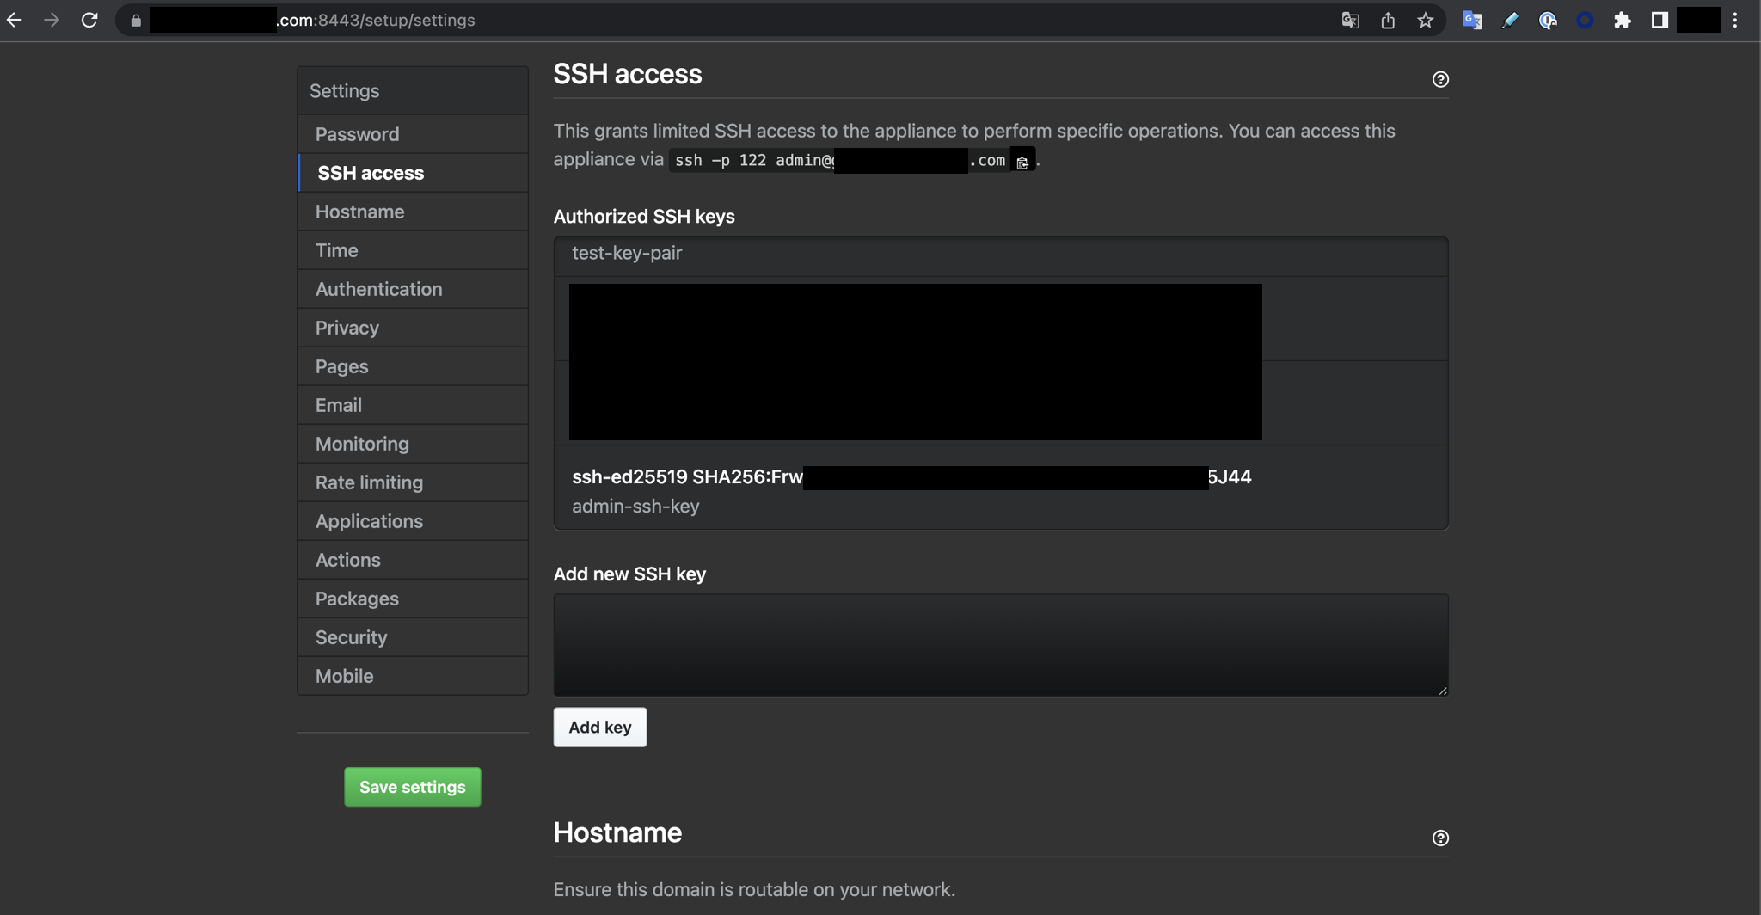The width and height of the screenshot is (1761, 915).
Task: Bookmark this page with star icon
Action: (x=1425, y=20)
